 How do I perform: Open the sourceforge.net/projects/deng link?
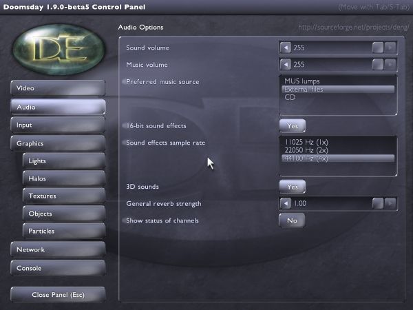click(354, 27)
